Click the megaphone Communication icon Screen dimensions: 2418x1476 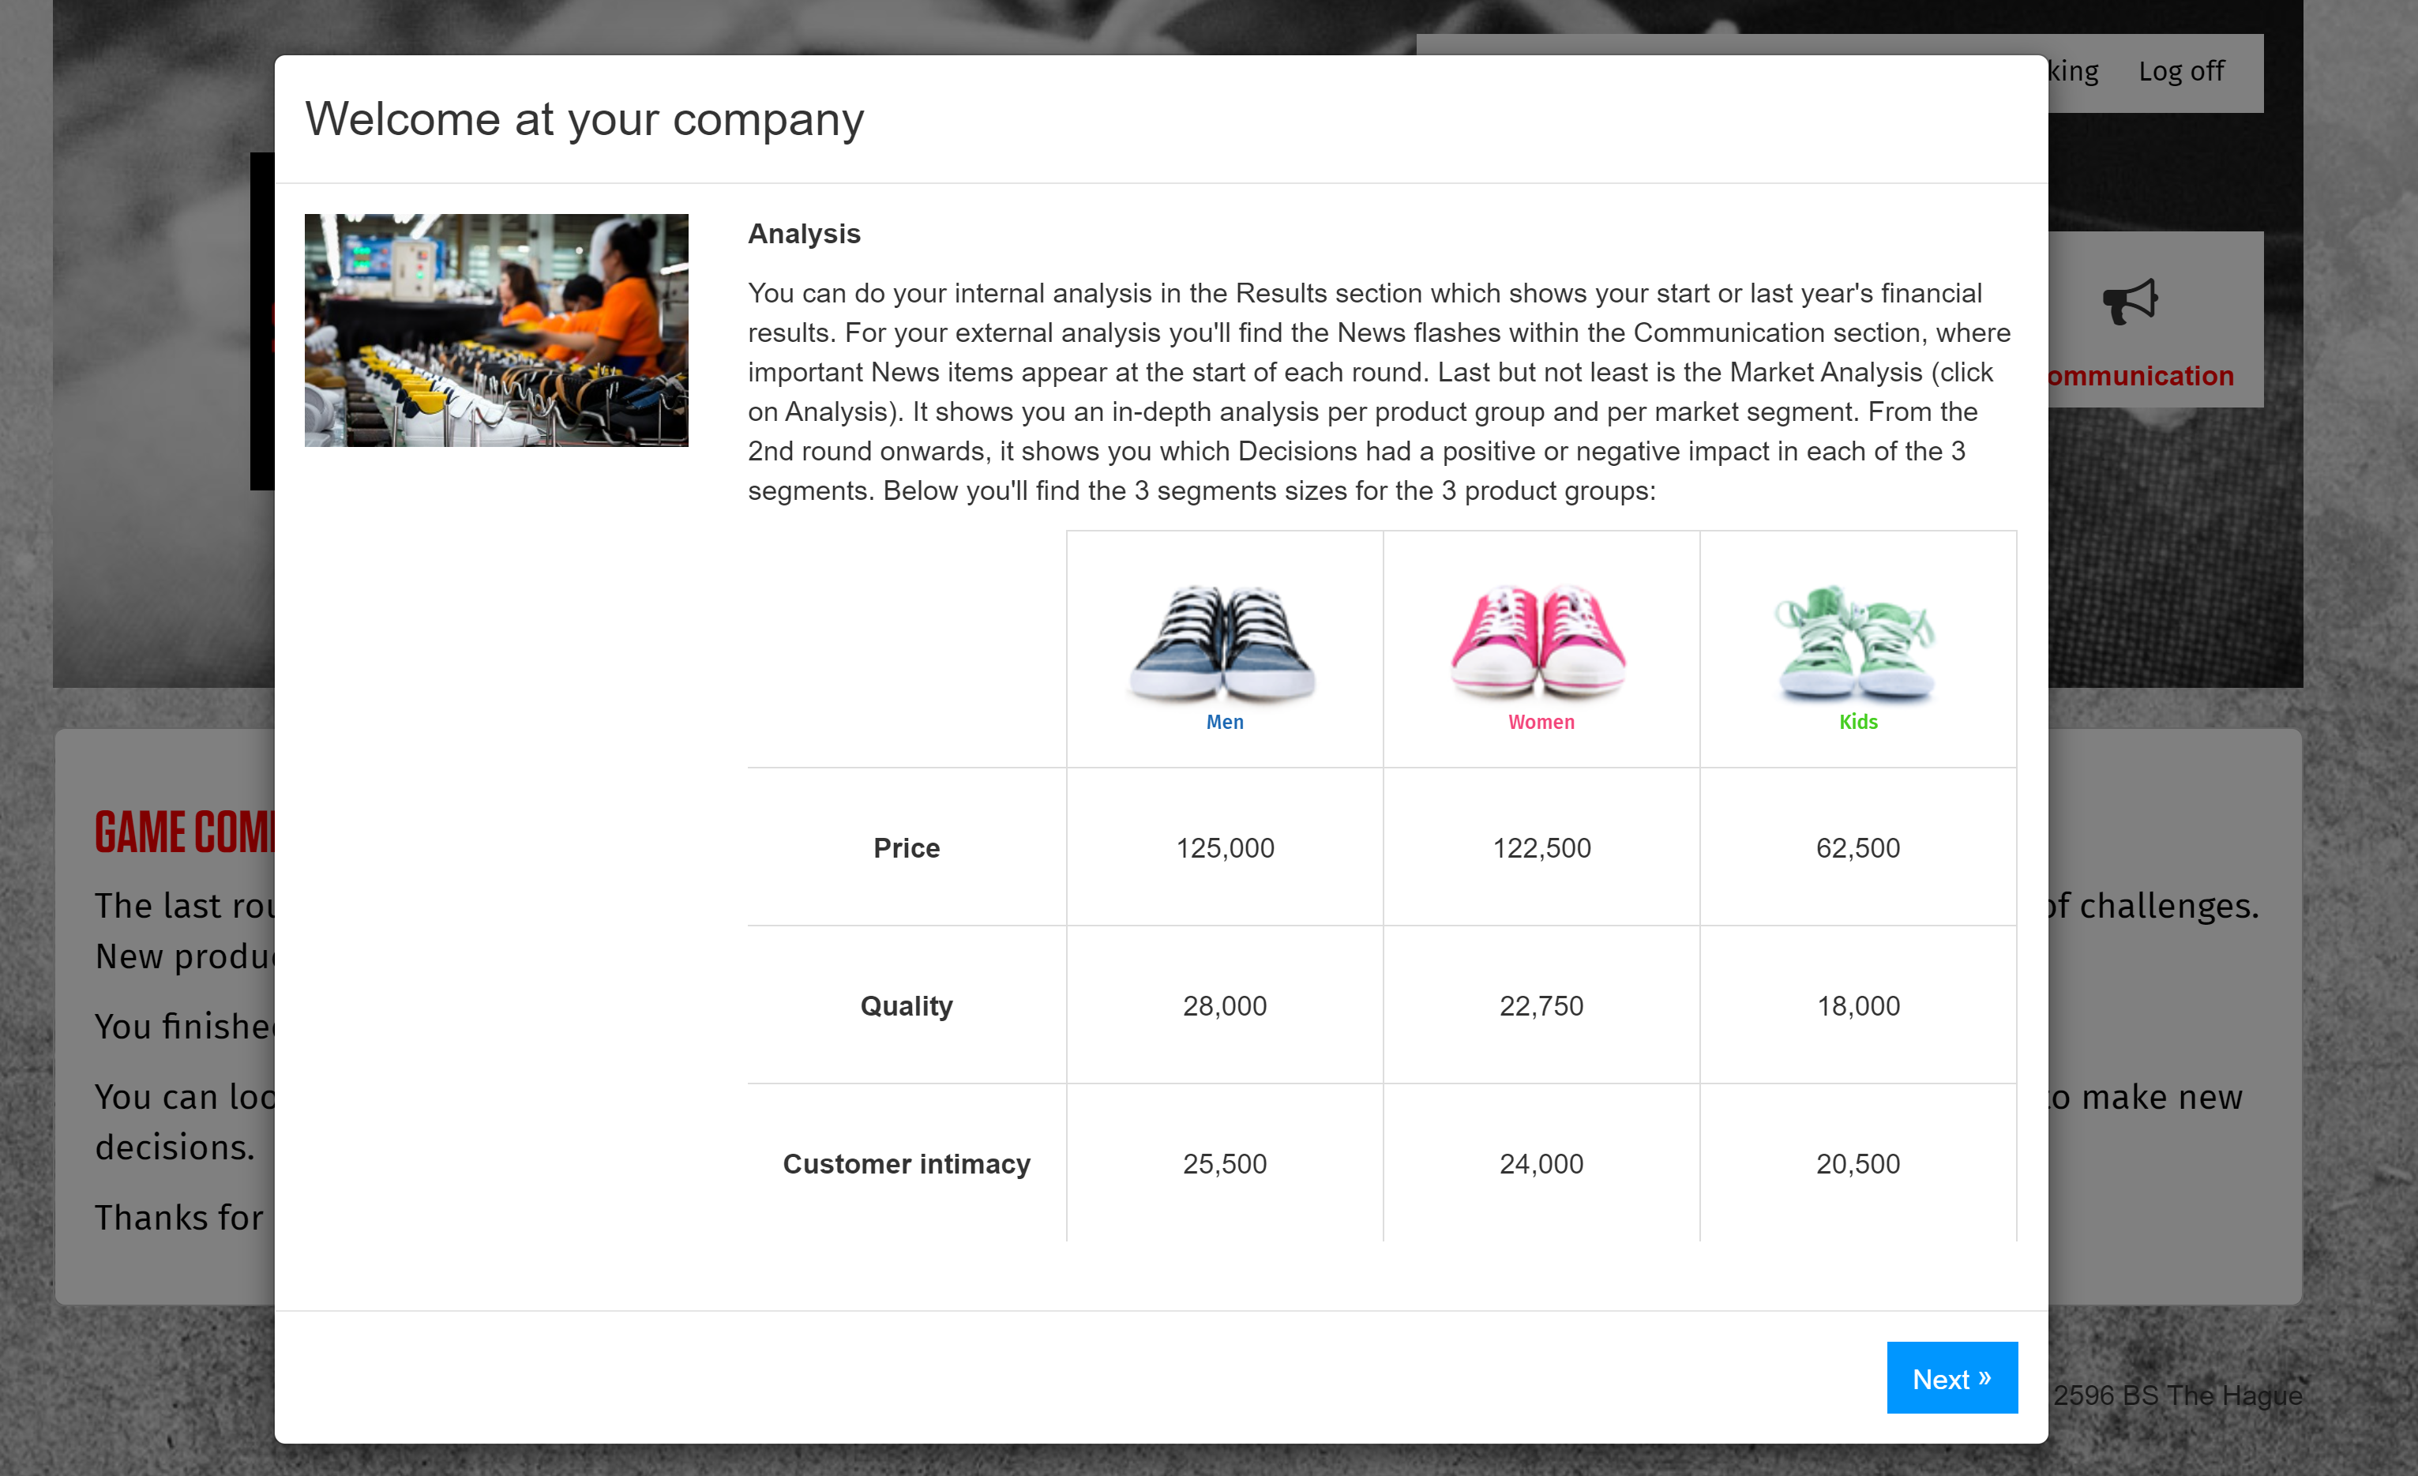click(x=2130, y=302)
